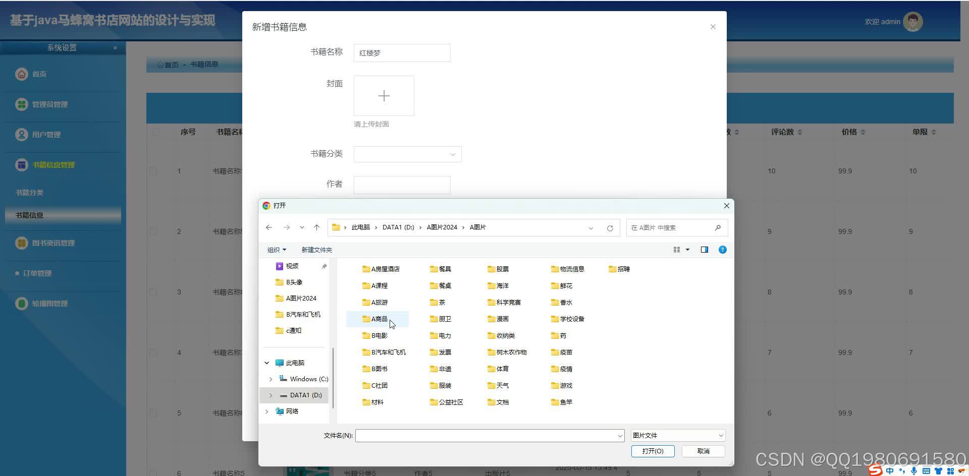Expand the Windows (C:) tree item
The width and height of the screenshot is (969, 476).
271,379
